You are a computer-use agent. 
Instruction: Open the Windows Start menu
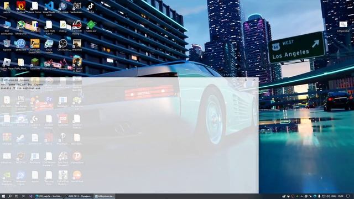tap(3, 196)
